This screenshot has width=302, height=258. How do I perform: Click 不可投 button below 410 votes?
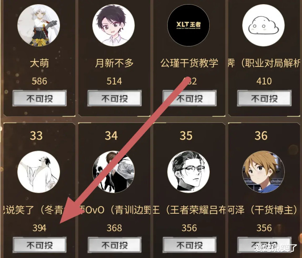[x=264, y=98]
